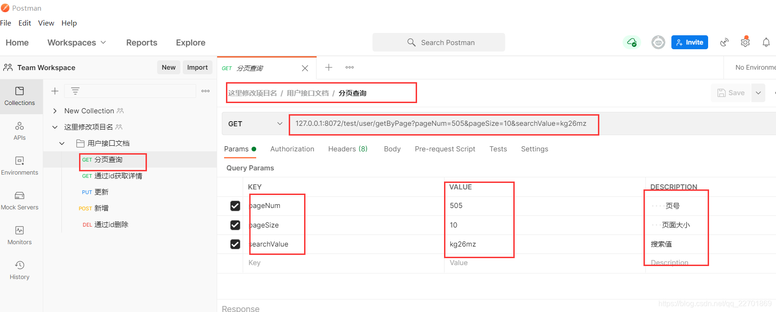Click the Invite button
Screen dimensions: 776x312
coord(690,42)
